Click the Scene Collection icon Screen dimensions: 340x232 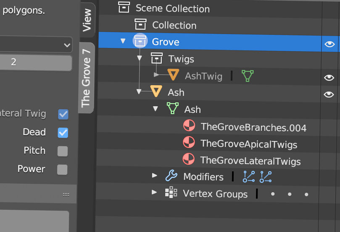(124, 7)
